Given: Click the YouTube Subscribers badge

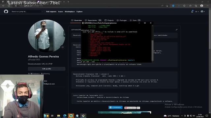Looking at the screenshot, I should (x=132, y=108).
